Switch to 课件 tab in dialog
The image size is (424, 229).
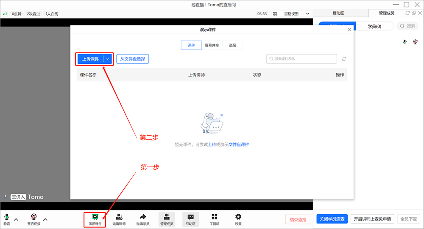pos(191,45)
